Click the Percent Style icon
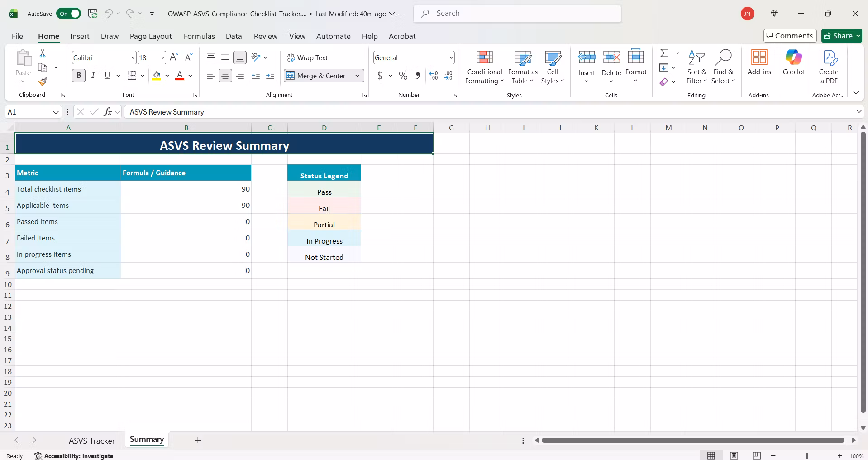Screen dimensions: 868x460 [403, 76]
